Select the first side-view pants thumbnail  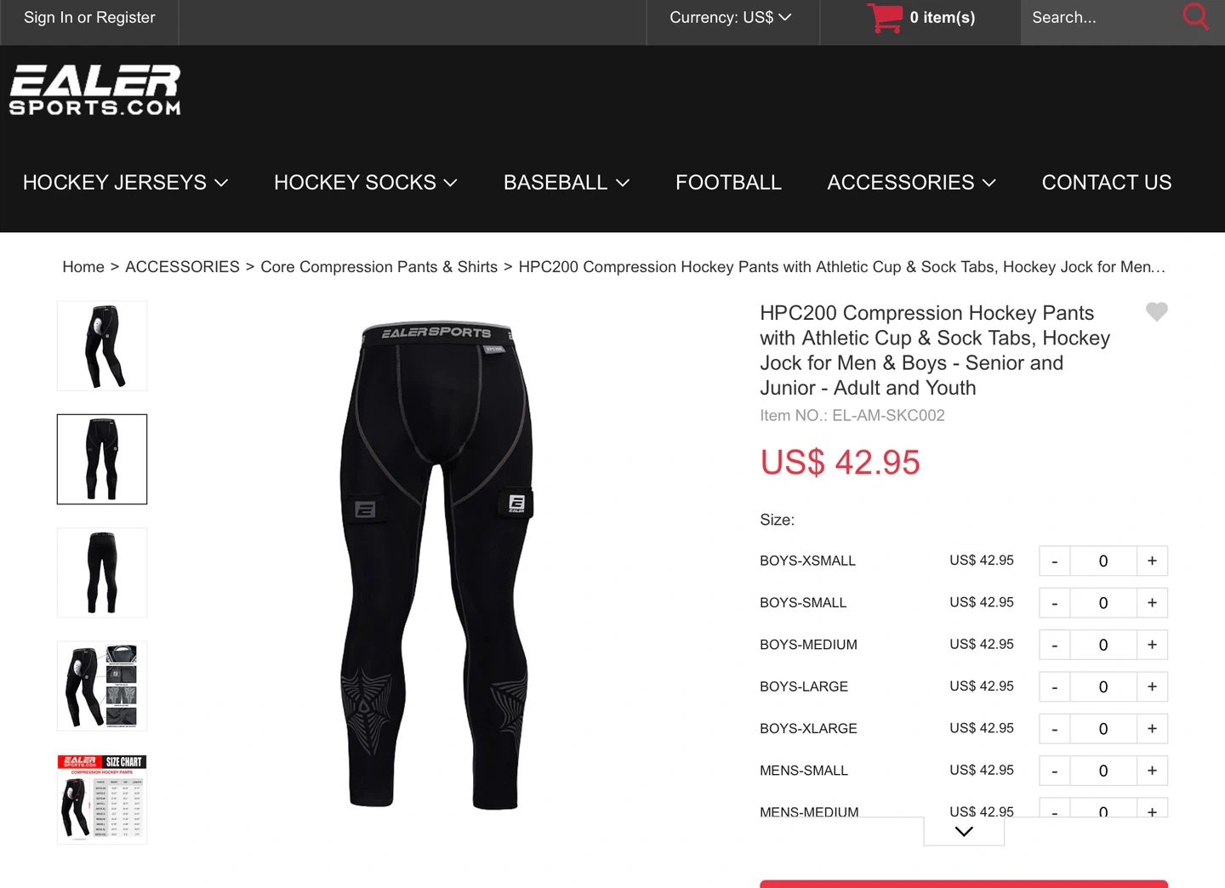pos(102,346)
